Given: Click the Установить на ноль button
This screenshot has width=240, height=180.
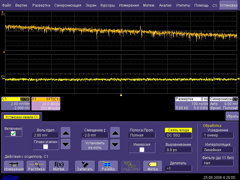Looking at the screenshot, I should pos(95,145).
